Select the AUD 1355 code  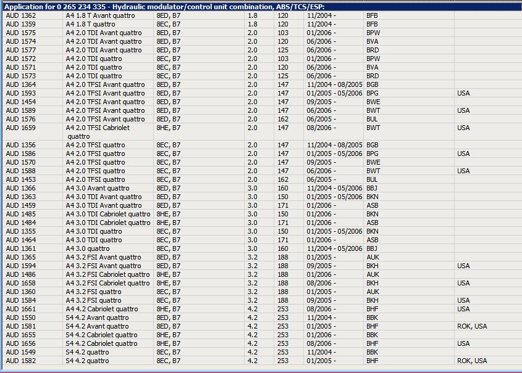point(20,231)
